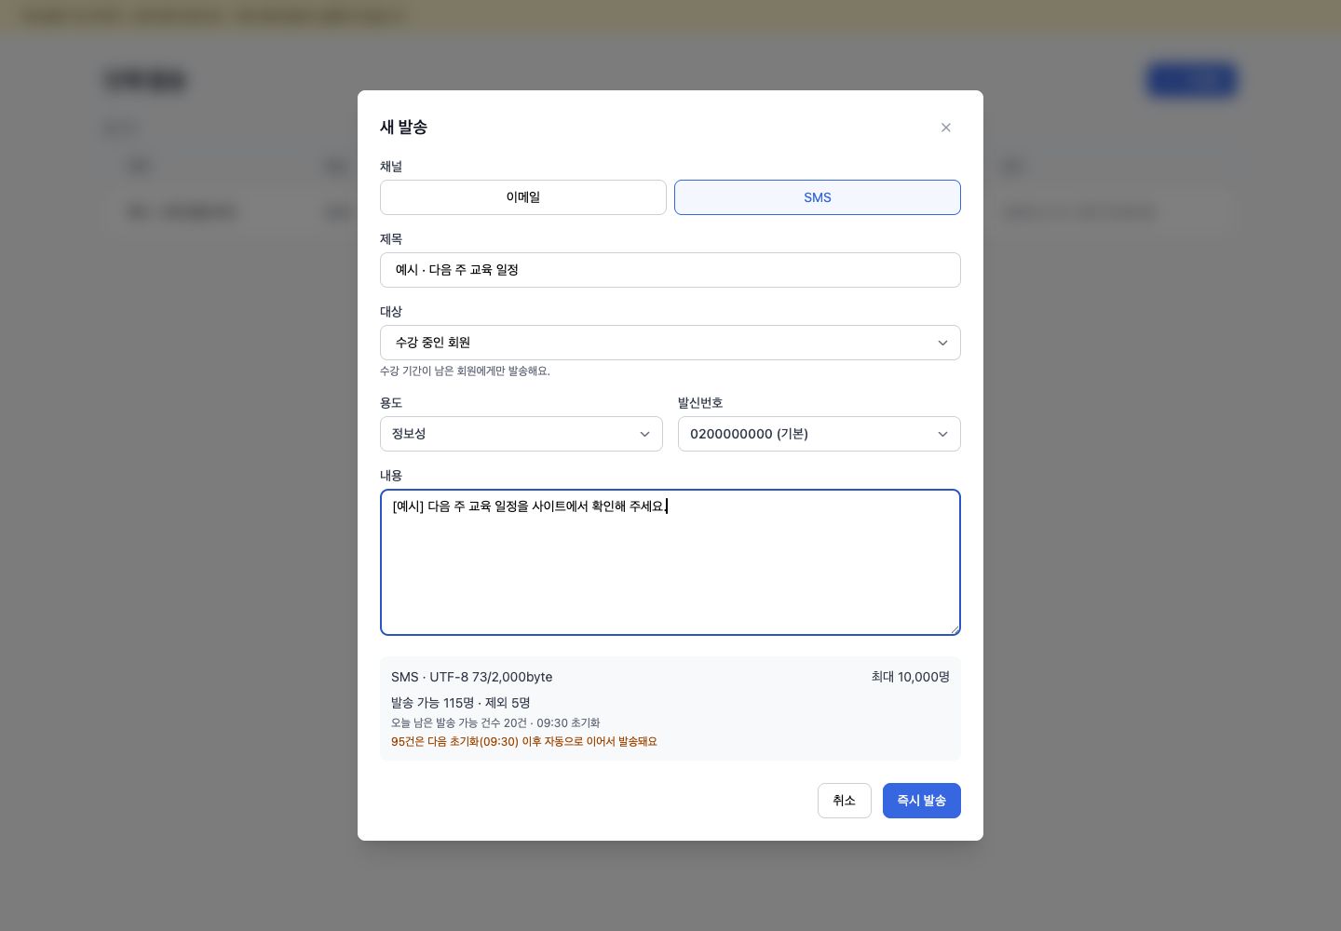The height and width of the screenshot is (931, 1341).
Task: Click the text 발송 가능 115명 · 제외 5명
Action: pos(461,703)
